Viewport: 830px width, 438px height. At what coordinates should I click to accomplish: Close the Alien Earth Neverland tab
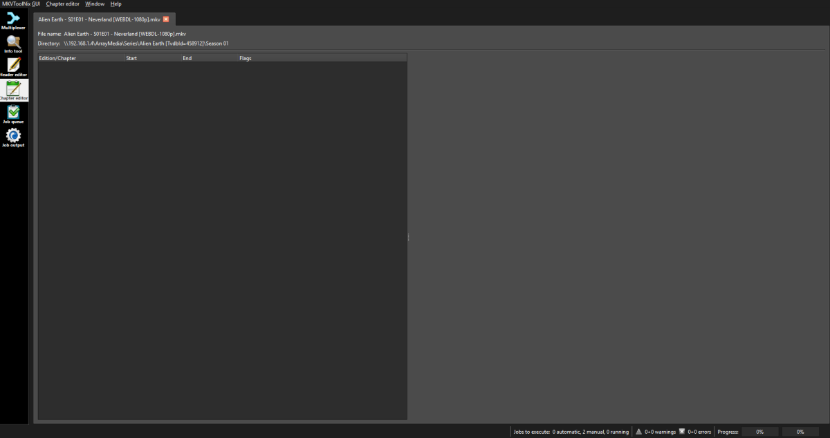[165, 19]
